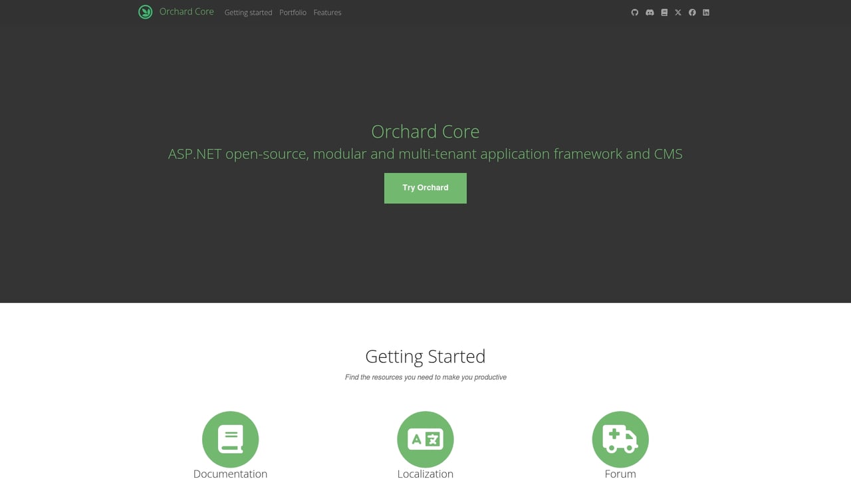Open the Features navigation item
Viewport: 851px width, 479px height.
[327, 12]
